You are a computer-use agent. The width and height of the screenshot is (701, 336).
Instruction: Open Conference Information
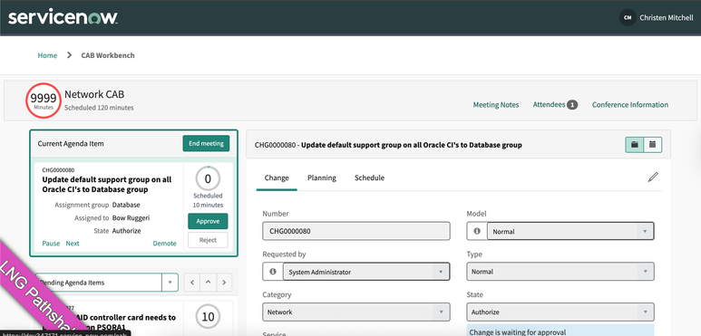click(630, 105)
